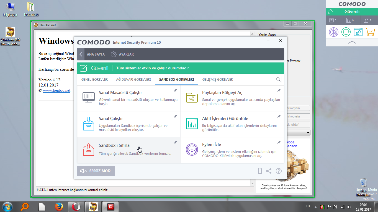Pin the Paylaşılan Bölgeyi Aç task
The width and height of the screenshot is (378, 212).
click(x=279, y=90)
